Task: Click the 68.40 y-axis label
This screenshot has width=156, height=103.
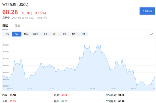Action: tap(6, 72)
